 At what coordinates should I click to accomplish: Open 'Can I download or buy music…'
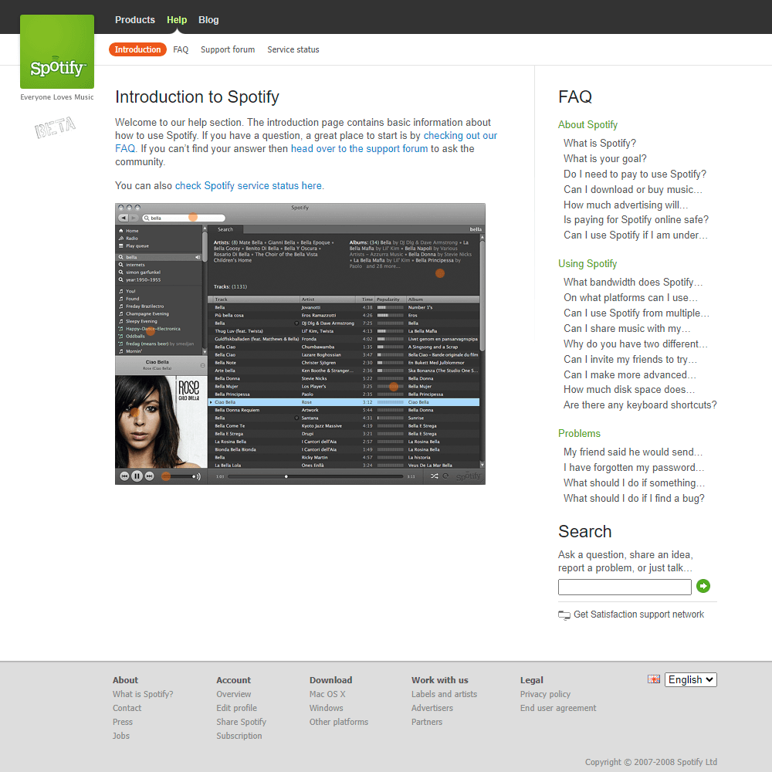pyautogui.click(x=633, y=190)
